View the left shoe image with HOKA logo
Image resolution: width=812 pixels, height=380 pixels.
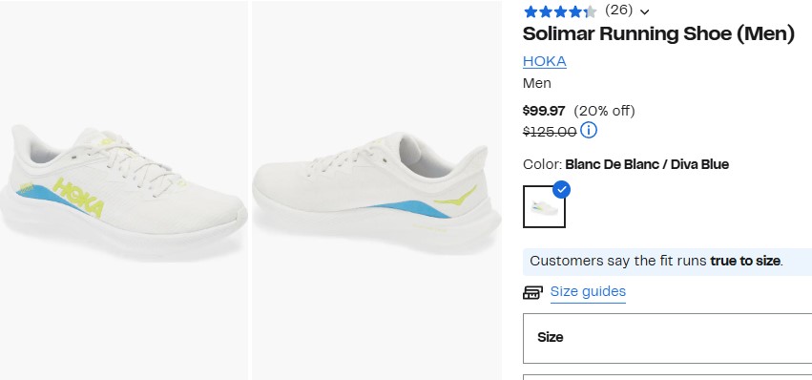[124, 190]
